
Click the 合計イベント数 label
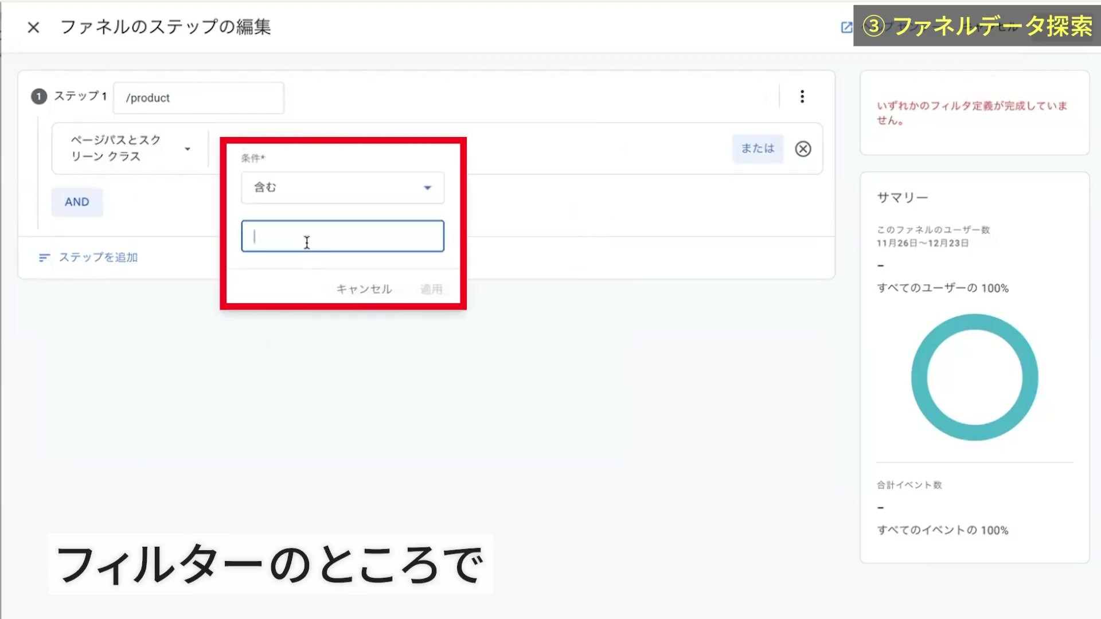(x=909, y=485)
